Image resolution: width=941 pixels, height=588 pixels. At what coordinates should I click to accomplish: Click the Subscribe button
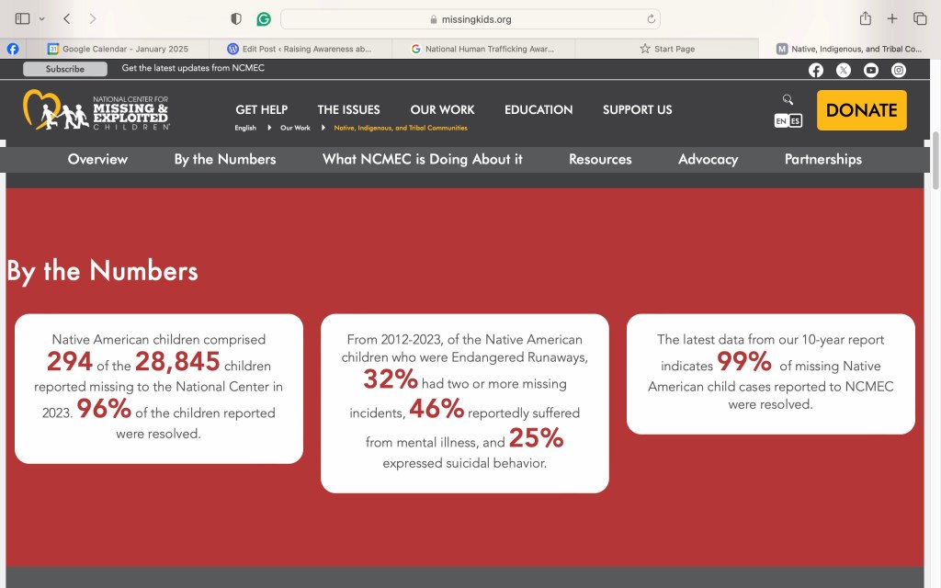65,69
